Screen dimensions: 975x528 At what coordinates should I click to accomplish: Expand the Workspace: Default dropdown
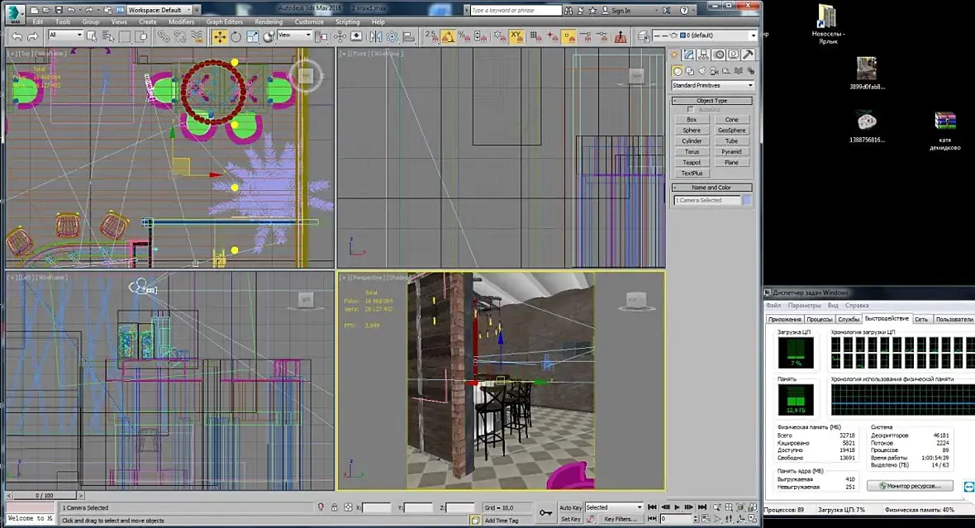(x=159, y=10)
